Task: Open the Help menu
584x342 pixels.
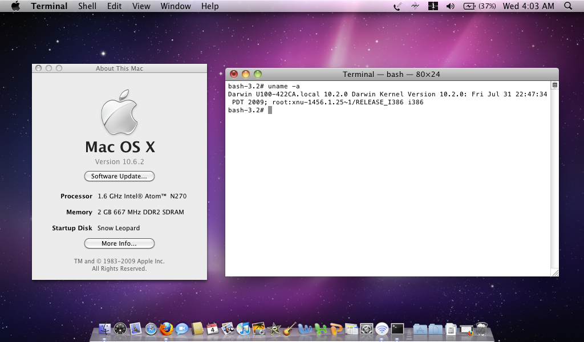Action: click(x=210, y=6)
